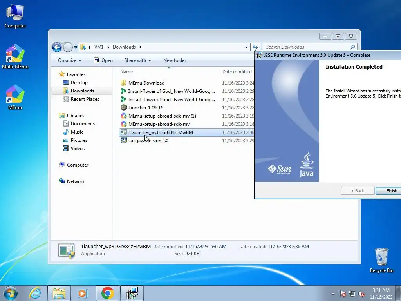The height and width of the screenshot is (301, 401).
Task: Expand the address bar history dropdown
Action: pos(246,47)
